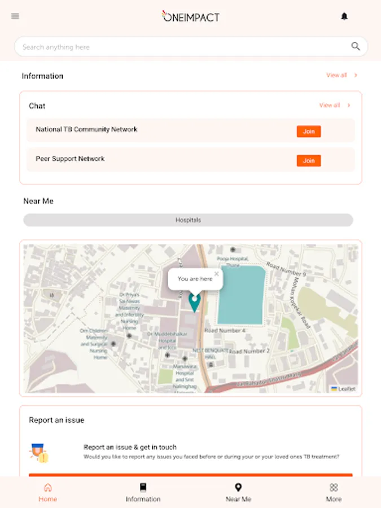This screenshot has width=381, height=508.
Task: Select Peer Support Network row
Action: click(191, 159)
